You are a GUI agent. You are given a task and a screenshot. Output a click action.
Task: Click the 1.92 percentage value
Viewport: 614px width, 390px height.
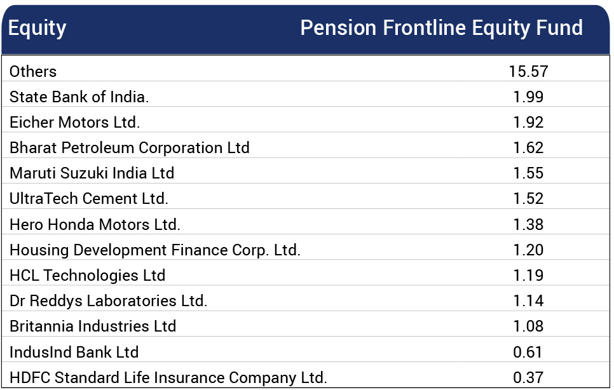(x=528, y=123)
